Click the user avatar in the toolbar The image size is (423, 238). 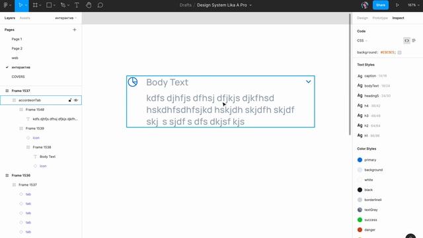coord(365,5)
